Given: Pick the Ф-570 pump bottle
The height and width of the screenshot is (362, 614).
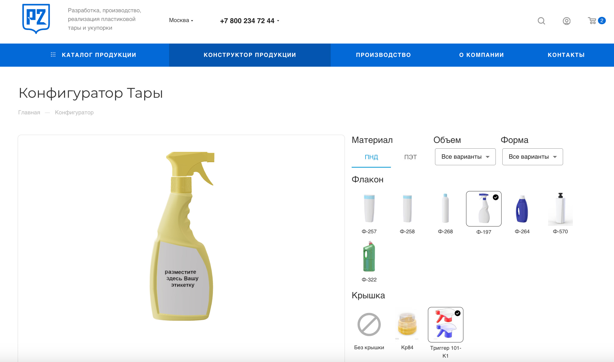Looking at the screenshot, I should 560,208.
